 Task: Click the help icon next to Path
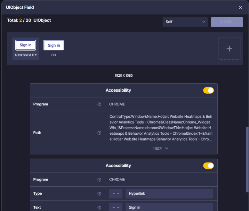tap(99, 133)
